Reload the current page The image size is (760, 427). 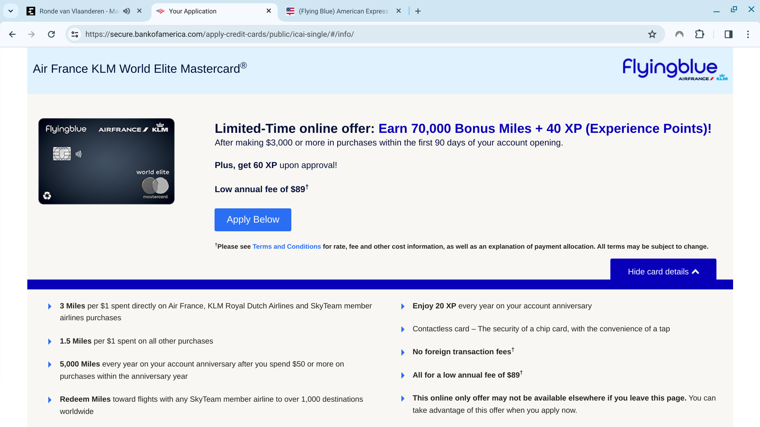point(51,34)
